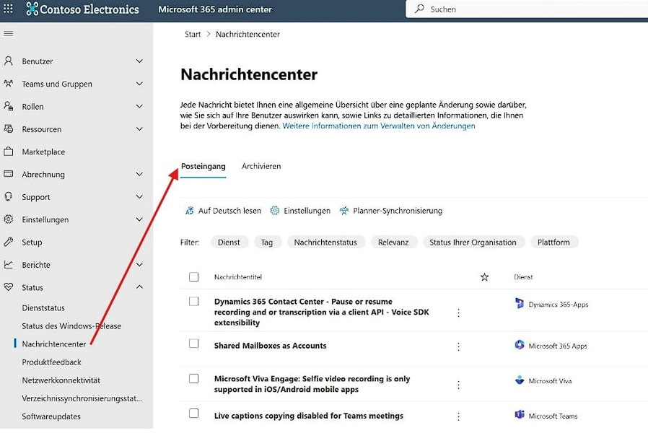
Task: Open Netzwerkkonnektivität in the sidebar
Action: pos(61,380)
